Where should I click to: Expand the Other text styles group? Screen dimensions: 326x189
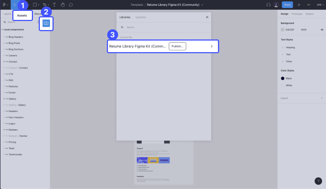(283, 62)
